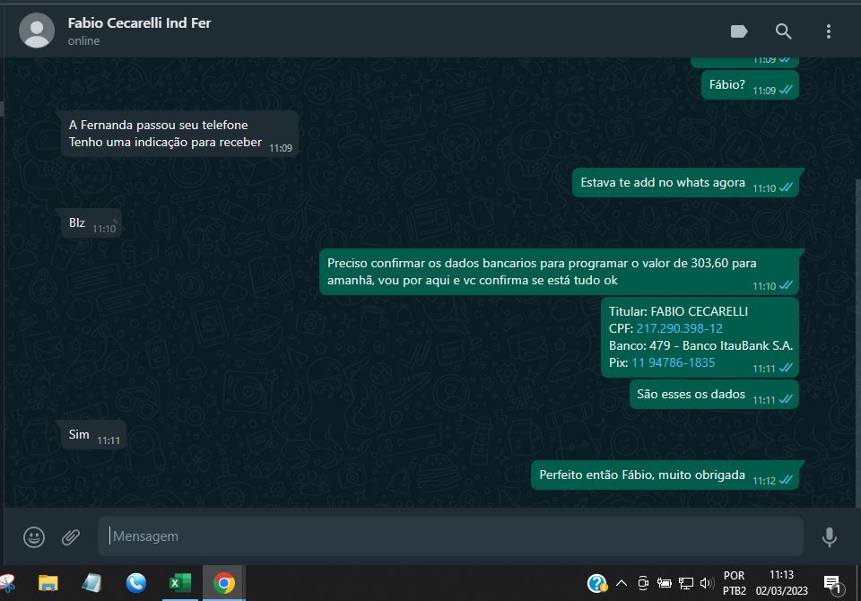The height and width of the screenshot is (601, 861).
Task: Click the Mensagem text input field
Action: point(448,536)
